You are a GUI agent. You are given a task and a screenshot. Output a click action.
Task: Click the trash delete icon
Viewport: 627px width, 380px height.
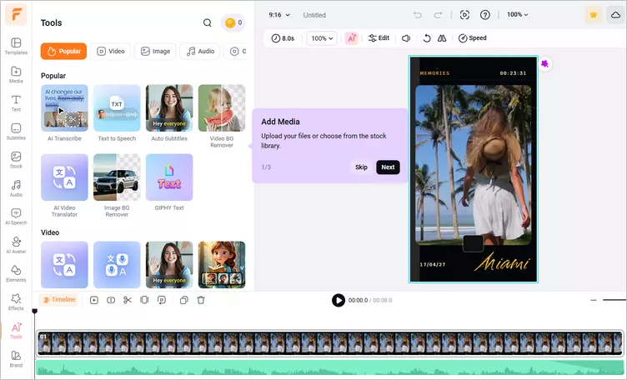tap(201, 300)
